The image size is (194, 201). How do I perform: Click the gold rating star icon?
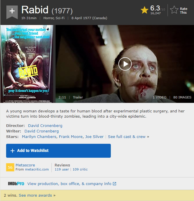click(x=145, y=10)
